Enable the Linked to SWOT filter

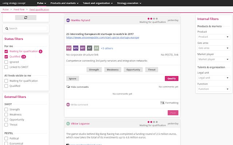click(x=6, y=67)
